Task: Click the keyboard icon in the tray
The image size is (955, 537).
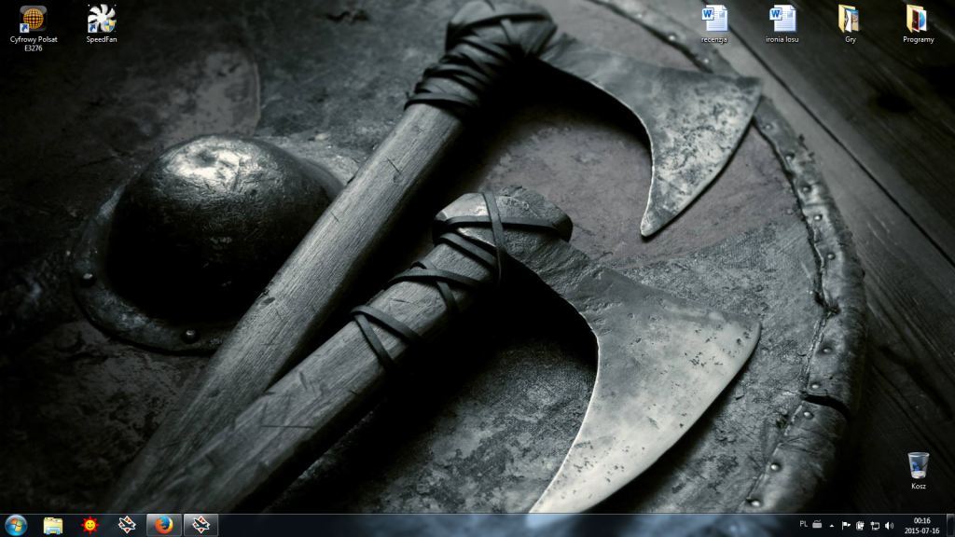Action: tap(817, 525)
